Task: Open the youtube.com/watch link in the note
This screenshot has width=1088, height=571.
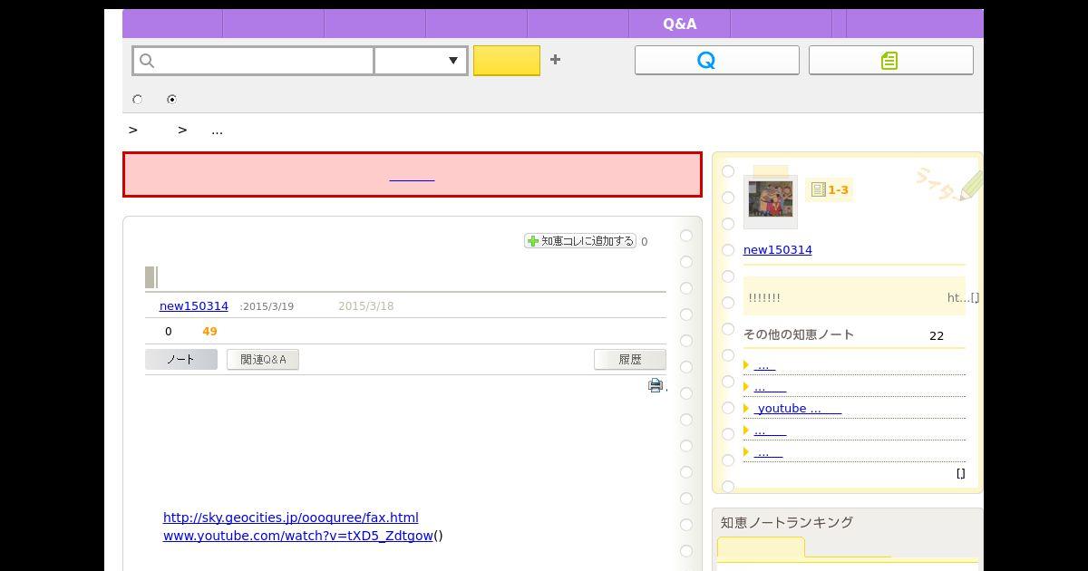Action: [298, 536]
